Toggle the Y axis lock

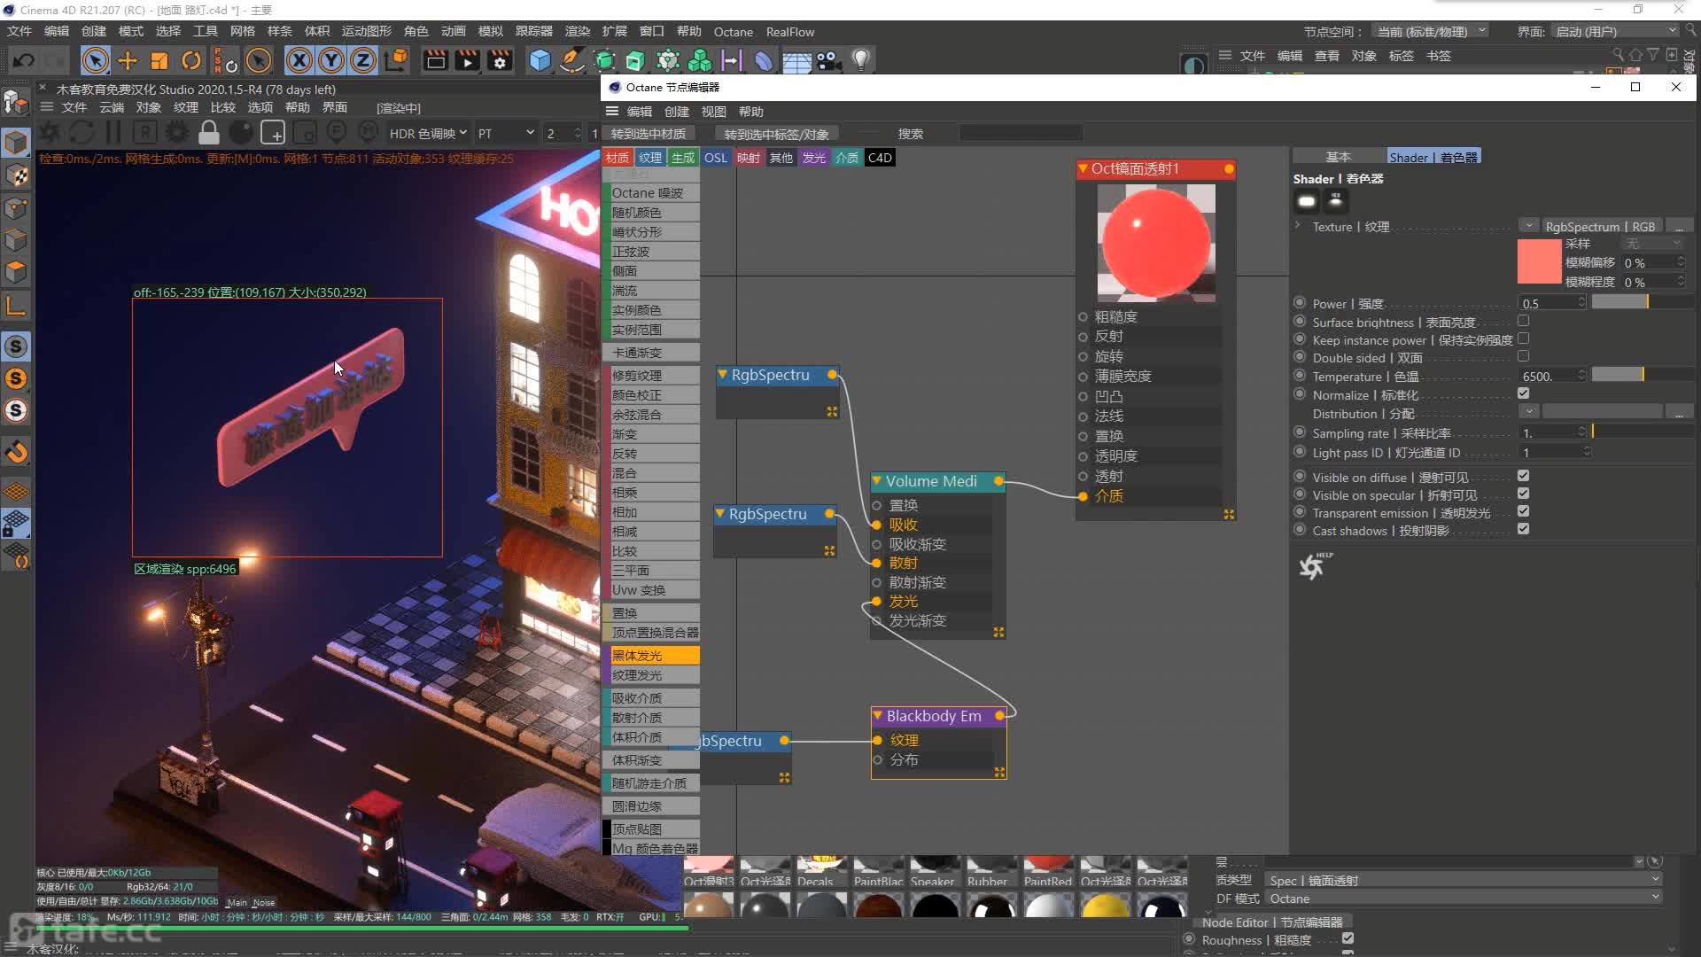click(331, 60)
